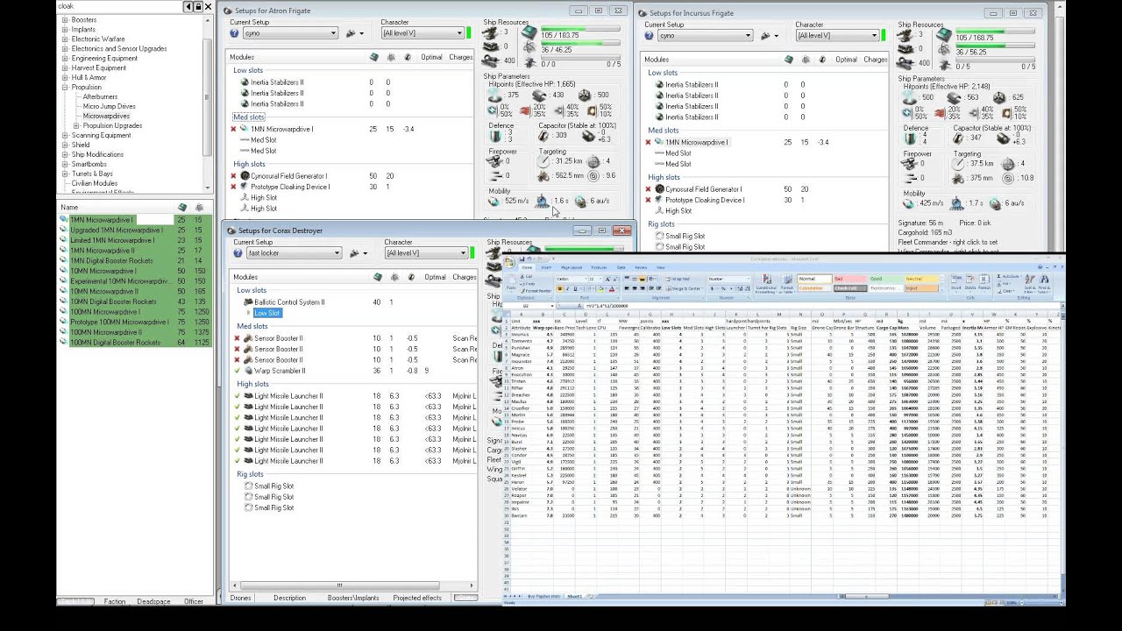
Task: Open the fast locker setup dropdown in Corax
Action: point(294,253)
